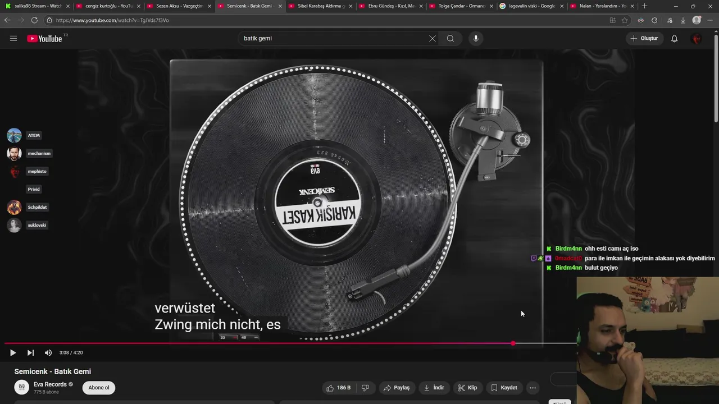Open more actions three-dot menu

pyautogui.click(x=533, y=388)
